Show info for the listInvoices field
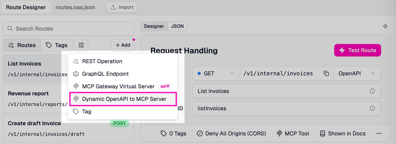396x144 pixels. click(x=372, y=108)
